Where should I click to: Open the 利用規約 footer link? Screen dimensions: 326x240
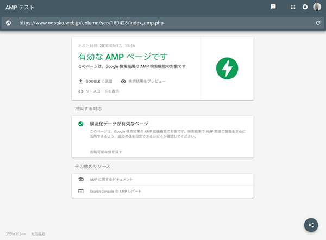tap(38, 234)
